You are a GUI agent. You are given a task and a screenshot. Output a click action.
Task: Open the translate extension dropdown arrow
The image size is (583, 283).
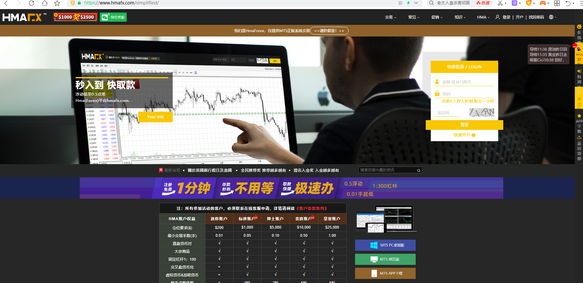click(520, 3)
